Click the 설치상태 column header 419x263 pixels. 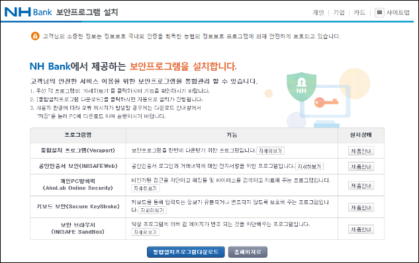pos(361,135)
